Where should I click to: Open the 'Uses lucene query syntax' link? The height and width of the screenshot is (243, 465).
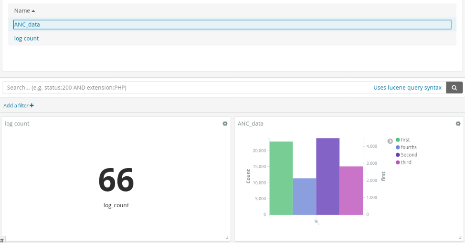[407, 88]
